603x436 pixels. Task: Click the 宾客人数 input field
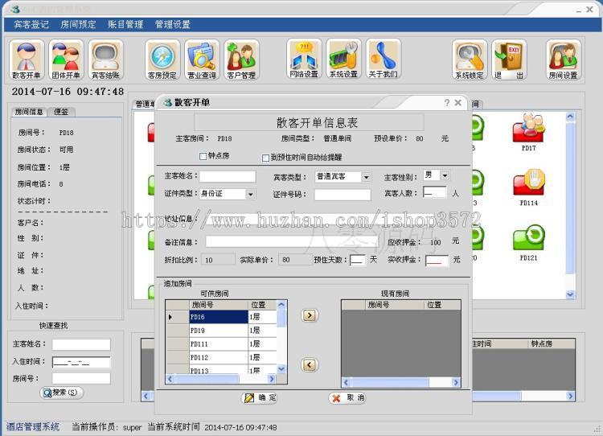(434, 192)
